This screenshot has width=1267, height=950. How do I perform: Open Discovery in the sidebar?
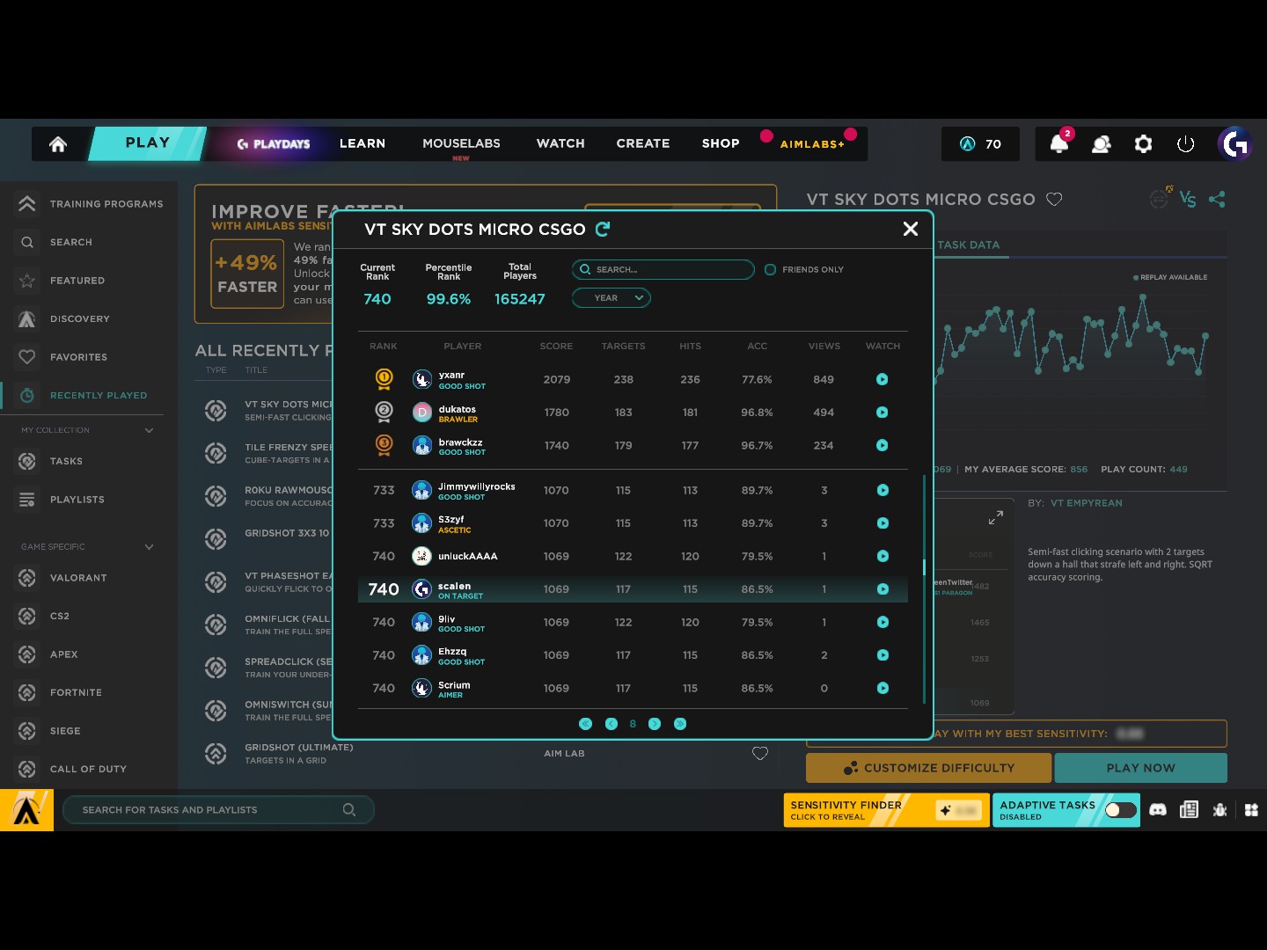click(x=63, y=319)
